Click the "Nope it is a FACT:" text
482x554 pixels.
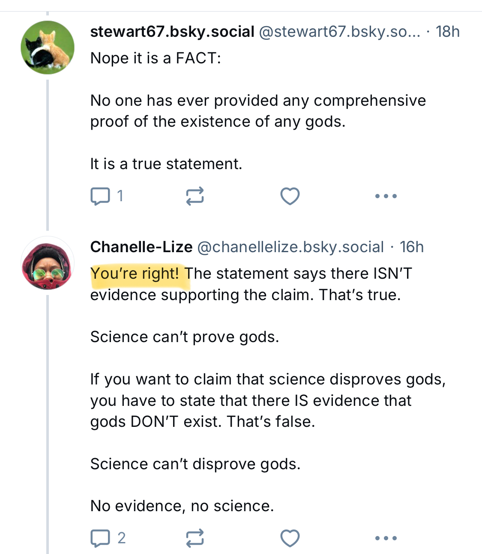156,58
